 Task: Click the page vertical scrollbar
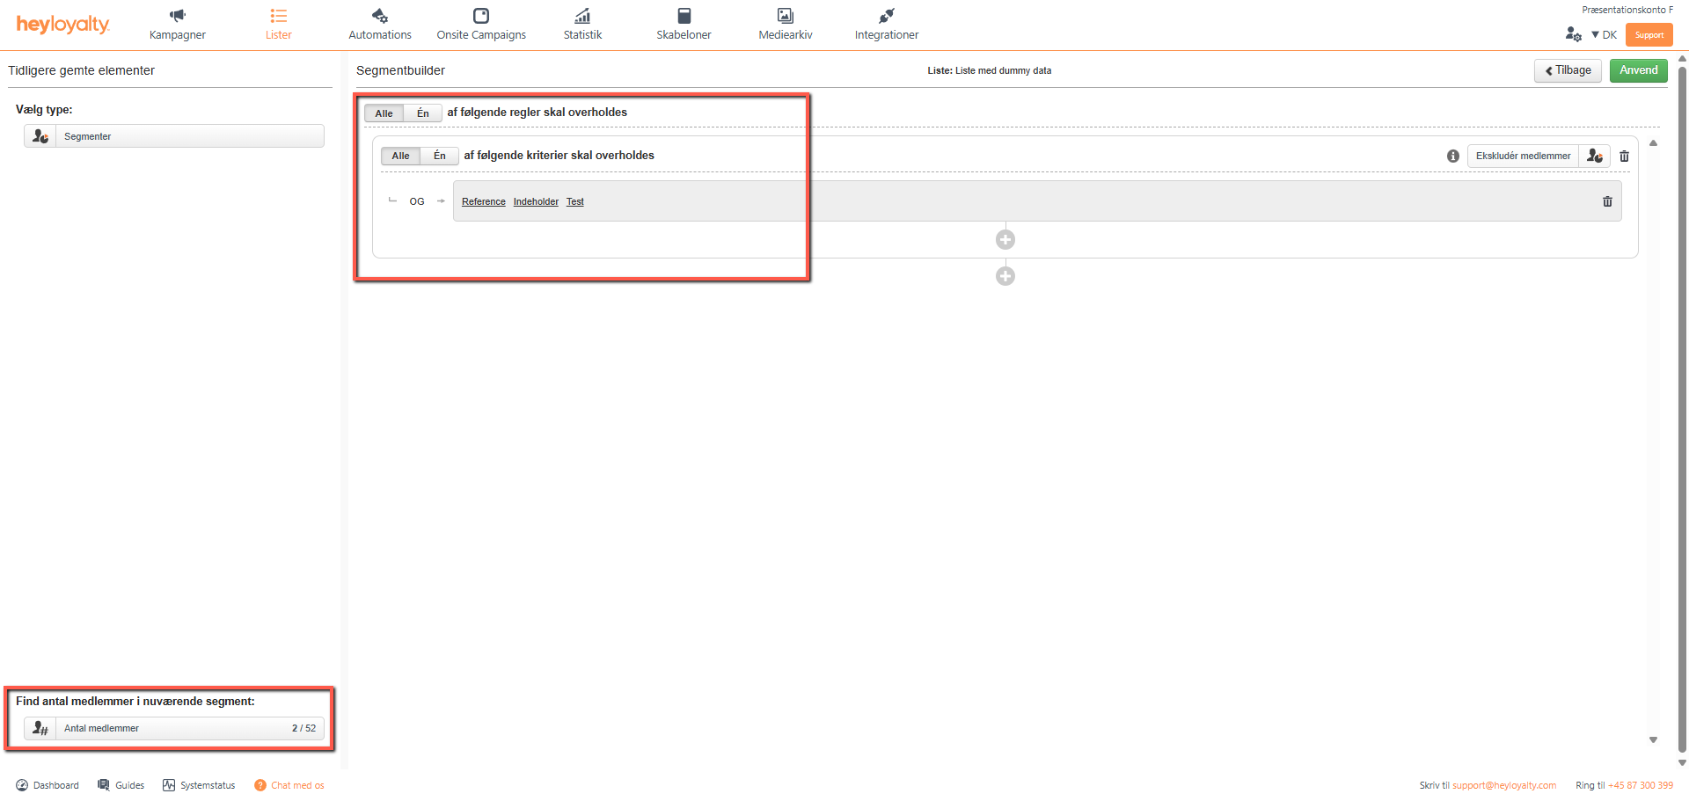1682,404
